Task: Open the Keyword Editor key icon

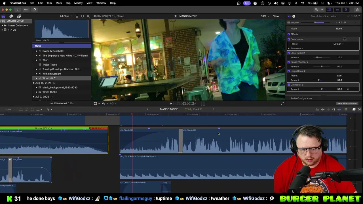Action: (x=26, y=10)
